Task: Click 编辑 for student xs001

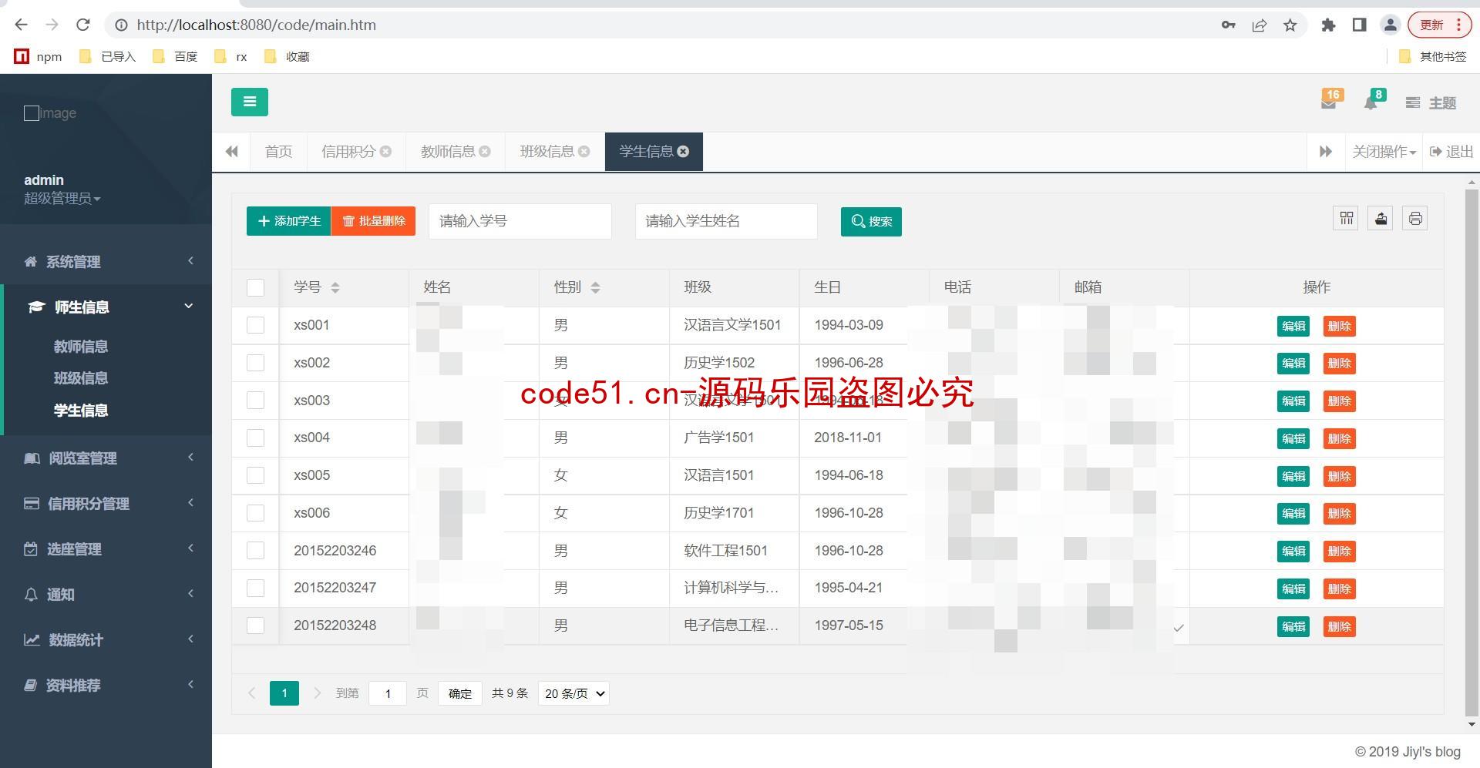Action: [1293, 326]
